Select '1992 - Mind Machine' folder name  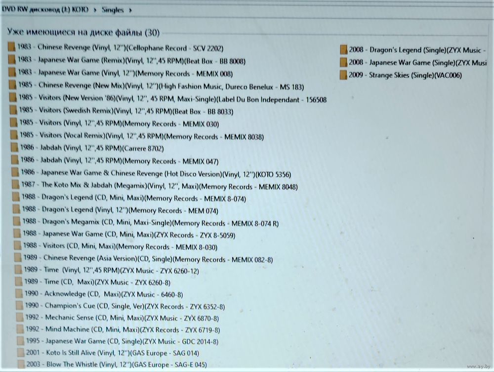pyautogui.click(x=123, y=330)
